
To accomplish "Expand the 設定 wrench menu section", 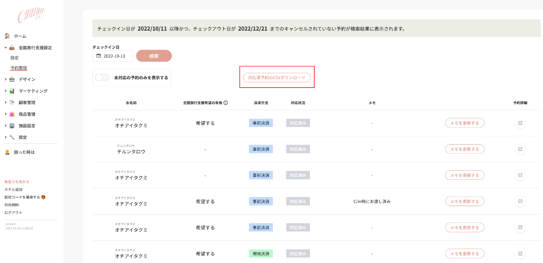I will 5,137.
